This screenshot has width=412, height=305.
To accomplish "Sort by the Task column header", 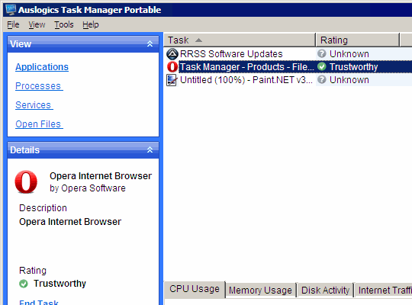I will tap(240, 40).
